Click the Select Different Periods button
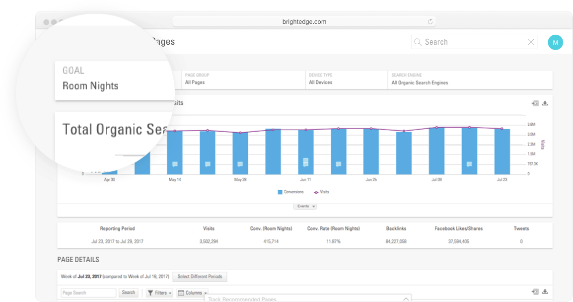The width and height of the screenshot is (573, 302). (x=200, y=277)
